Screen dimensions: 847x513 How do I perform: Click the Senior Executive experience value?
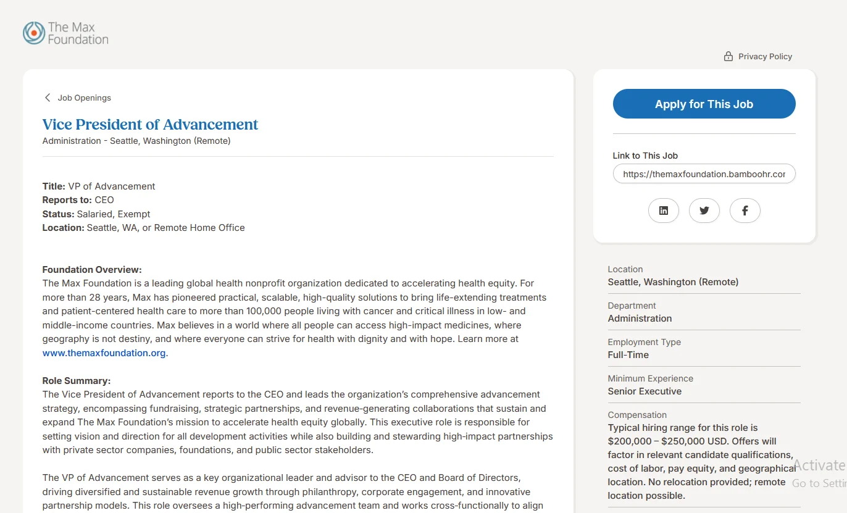645,391
